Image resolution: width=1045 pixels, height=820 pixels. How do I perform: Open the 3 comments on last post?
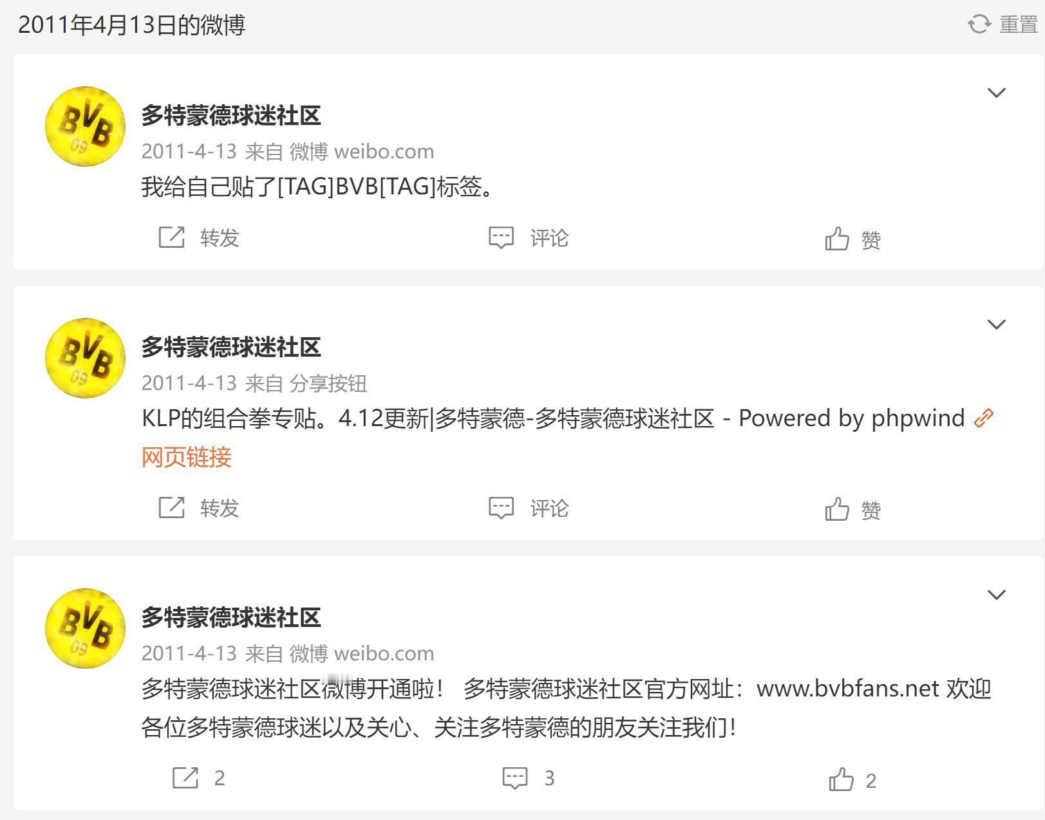click(x=528, y=778)
